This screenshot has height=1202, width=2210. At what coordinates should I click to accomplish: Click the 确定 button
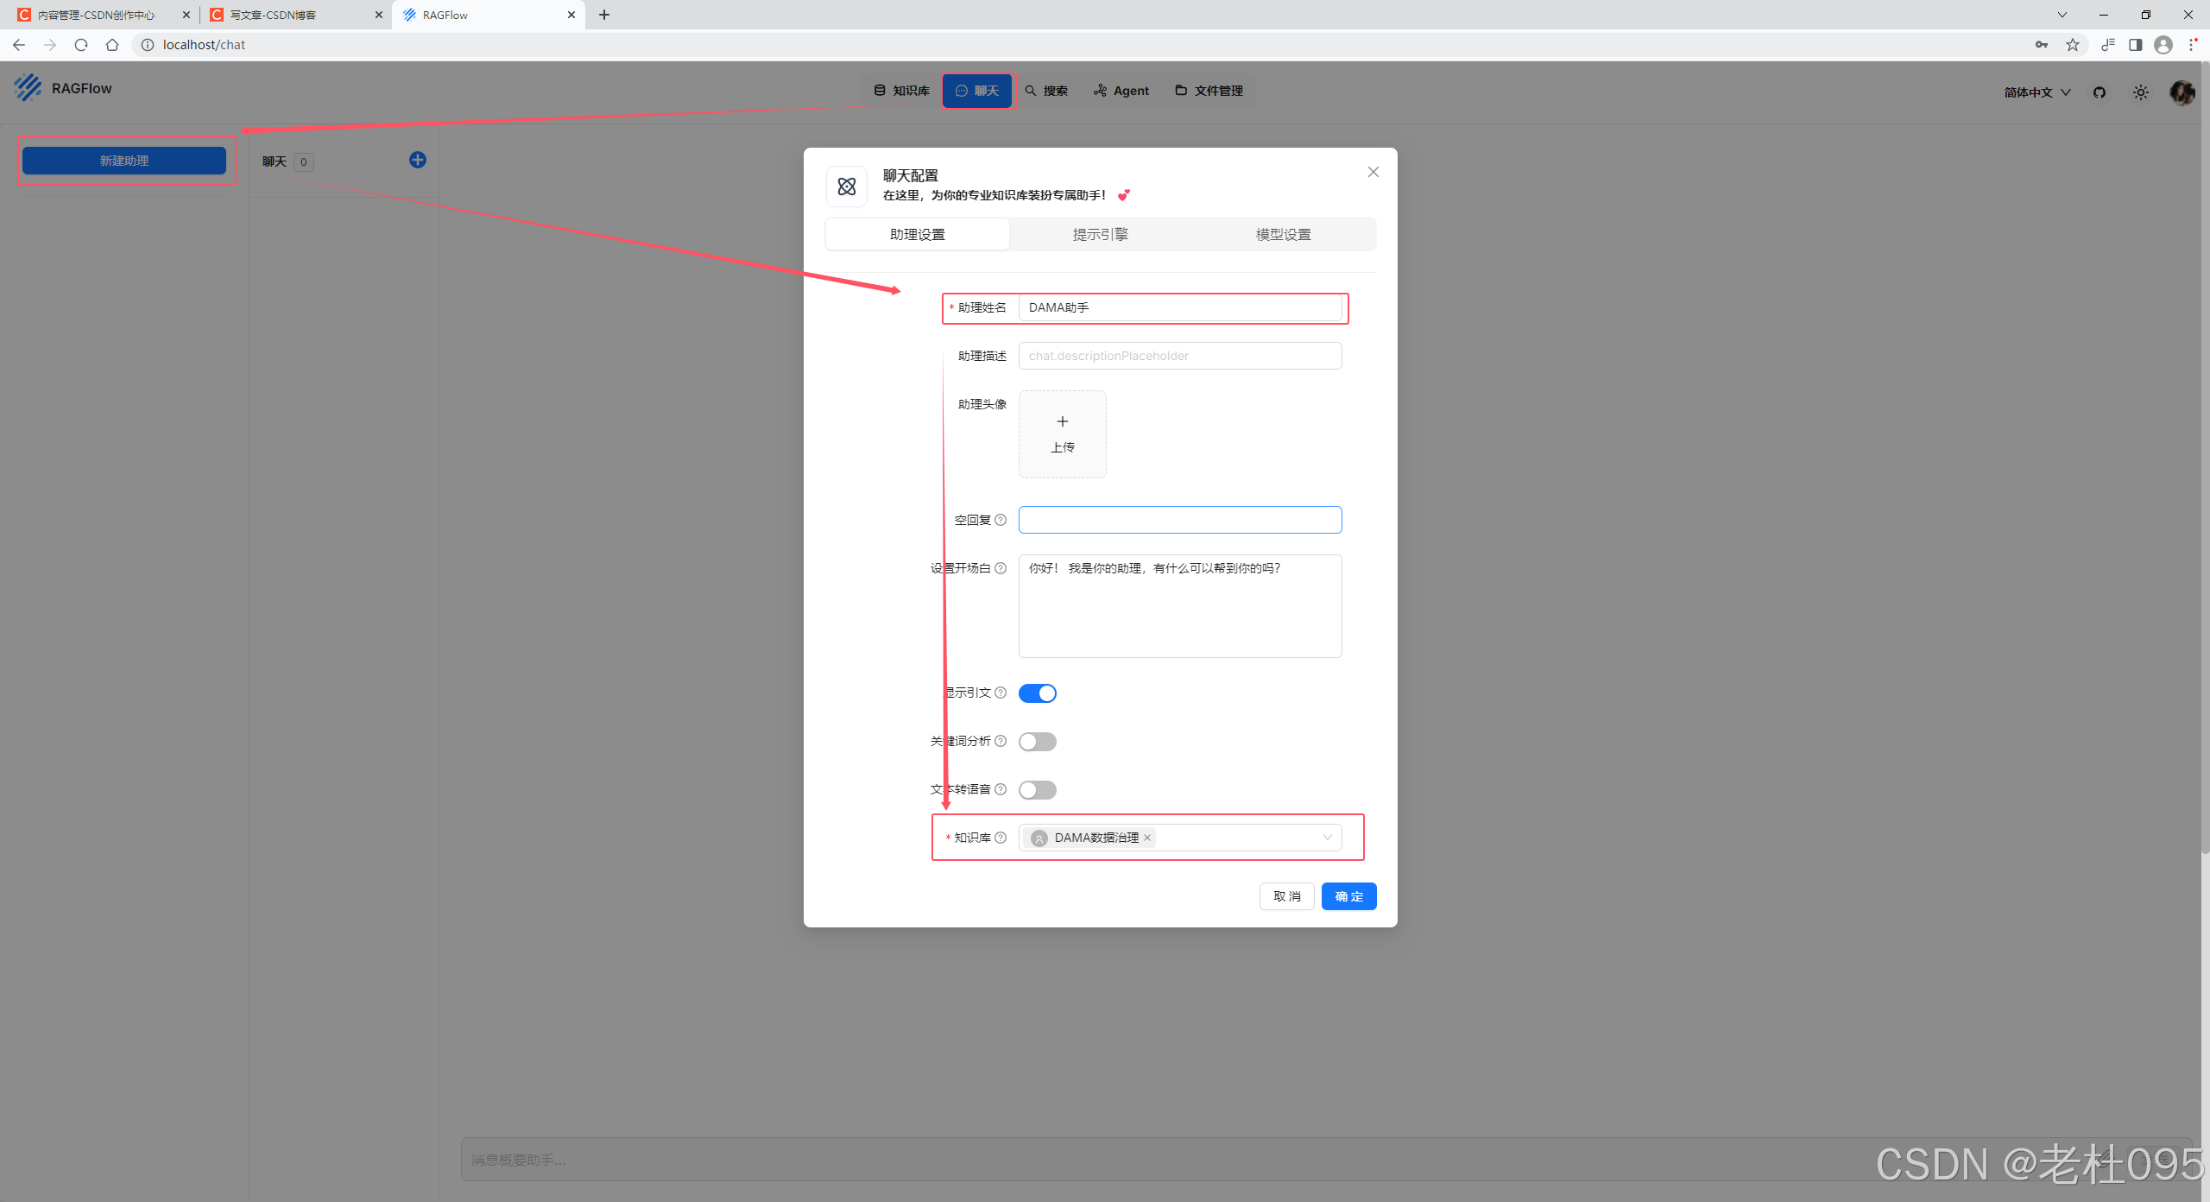click(1348, 896)
